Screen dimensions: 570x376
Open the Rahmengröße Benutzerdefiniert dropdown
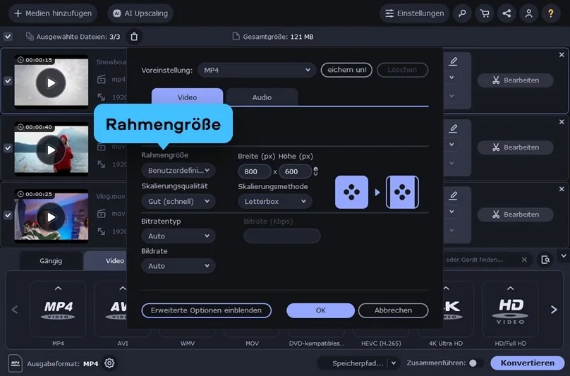point(178,170)
